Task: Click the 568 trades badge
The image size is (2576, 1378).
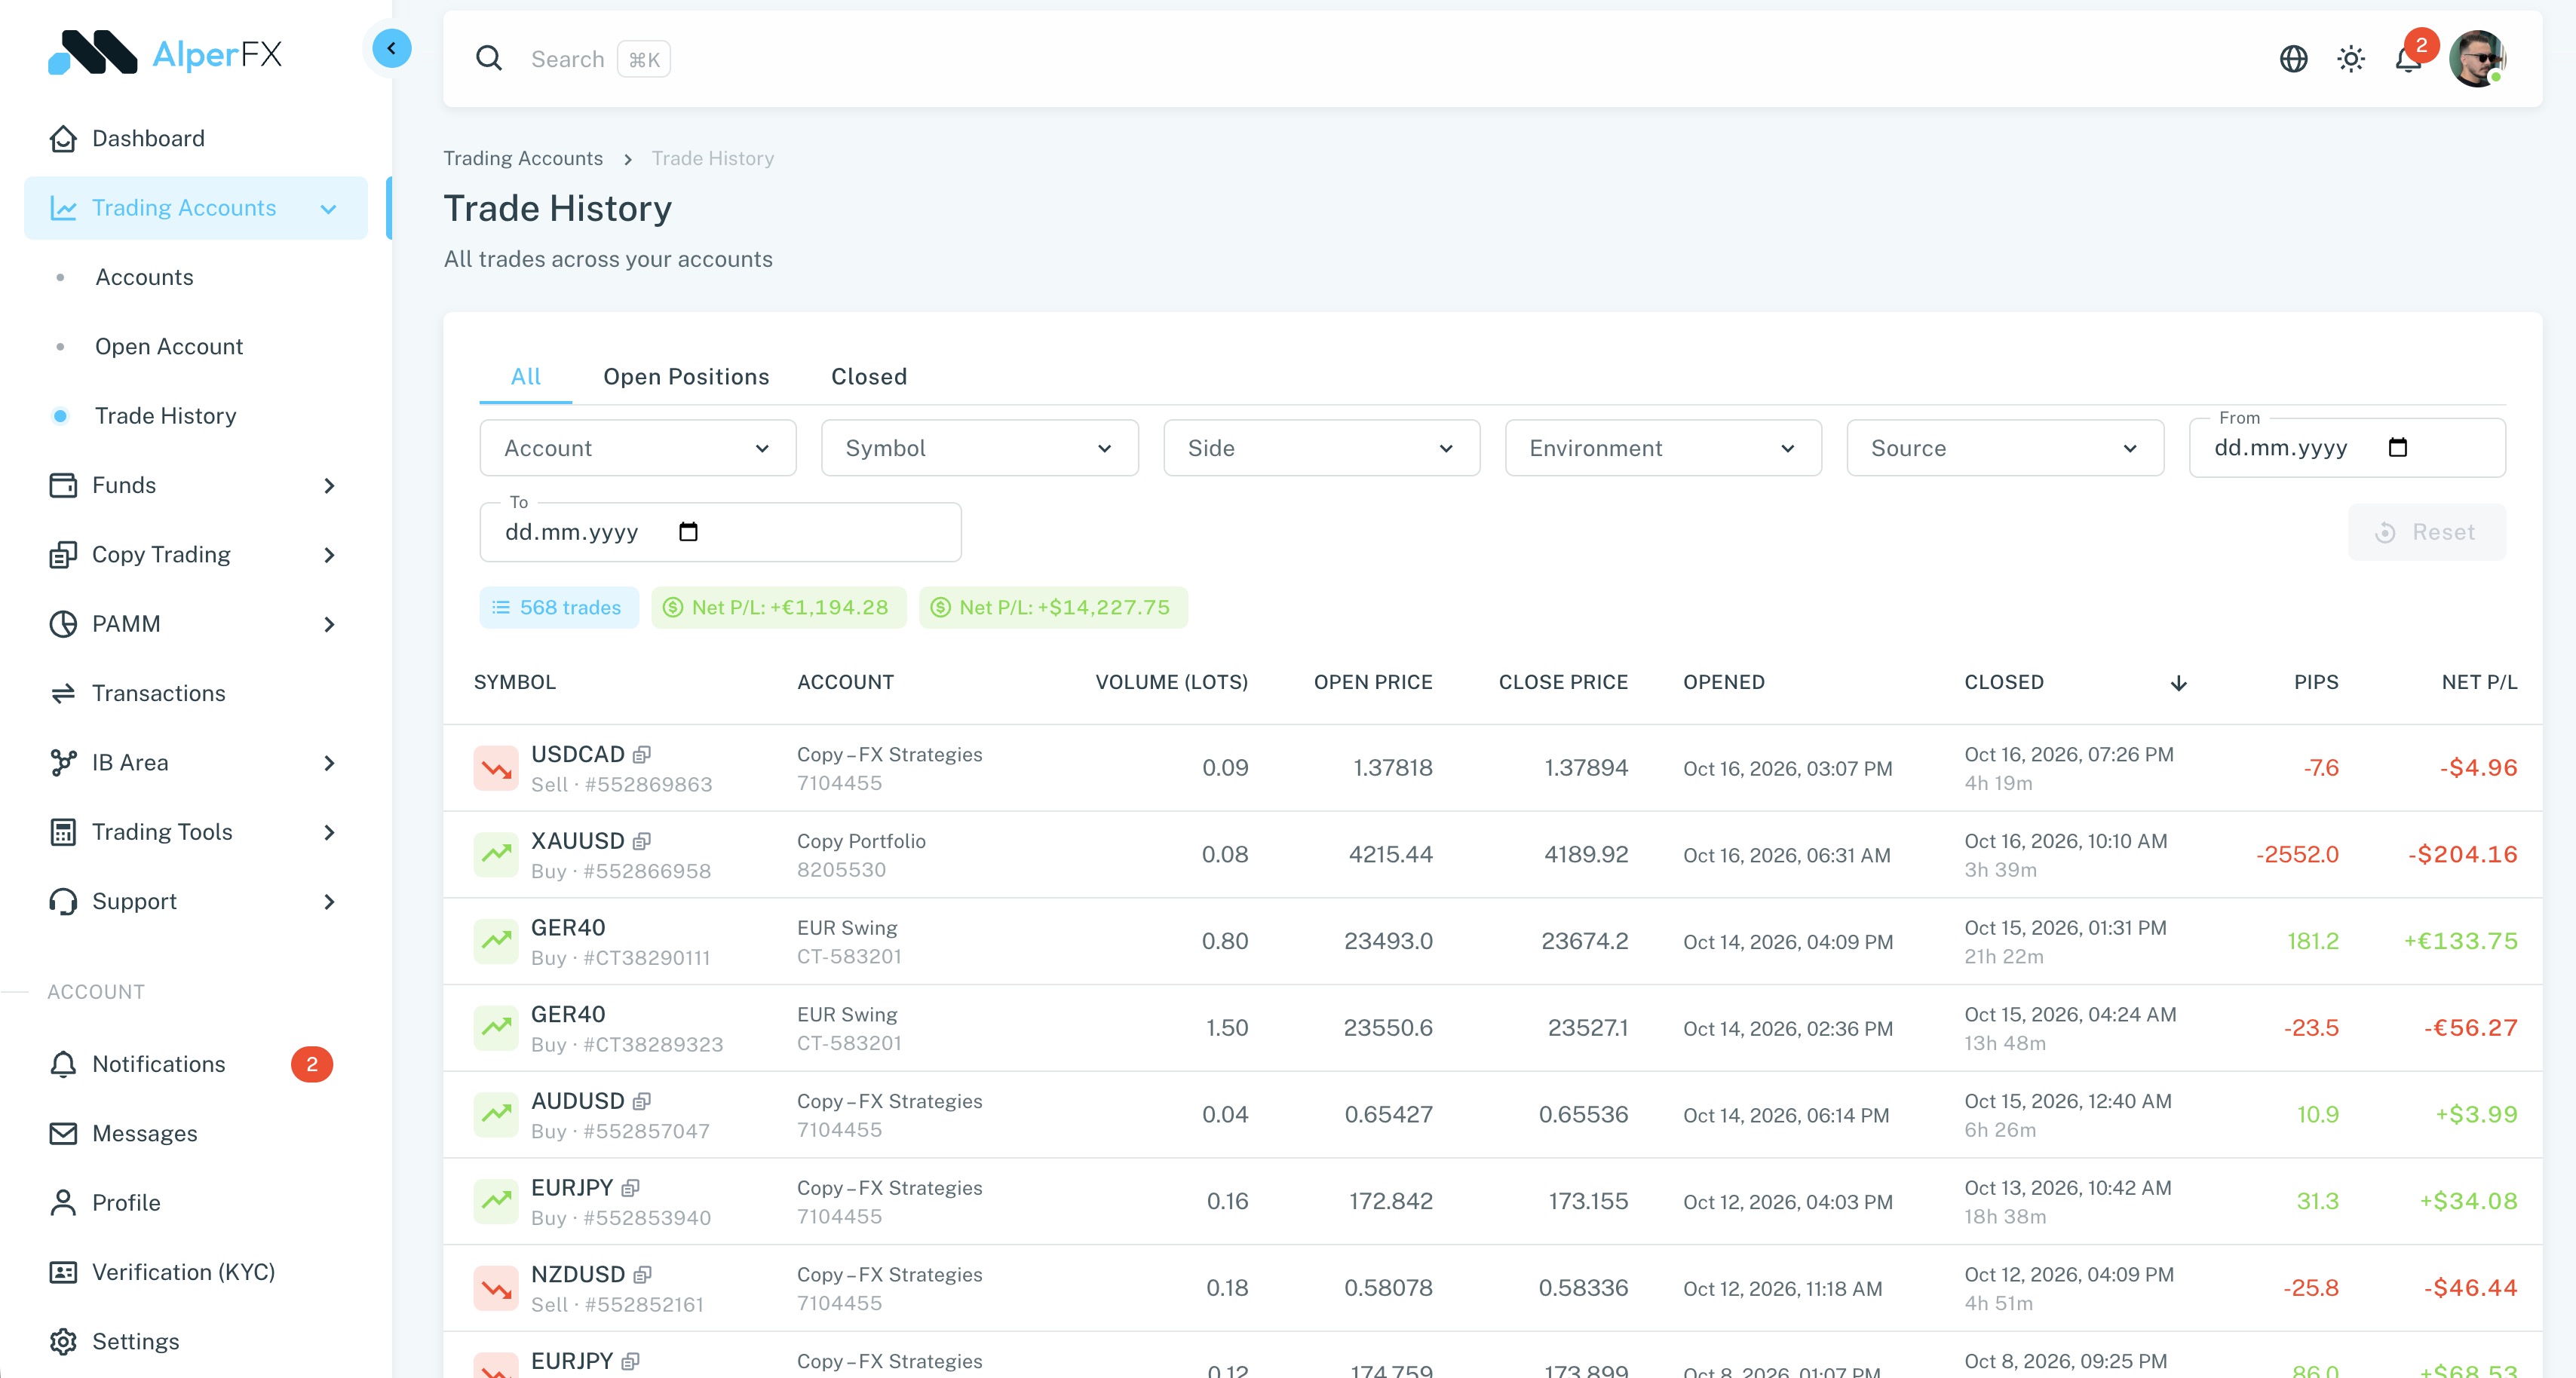Action: [x=558, y=607]
